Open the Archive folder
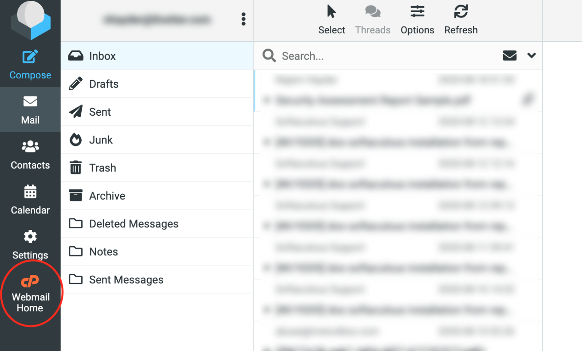Image resolution: width=582 pixels, height=351 pixels. pyautogui.click(x=107, y=196)
